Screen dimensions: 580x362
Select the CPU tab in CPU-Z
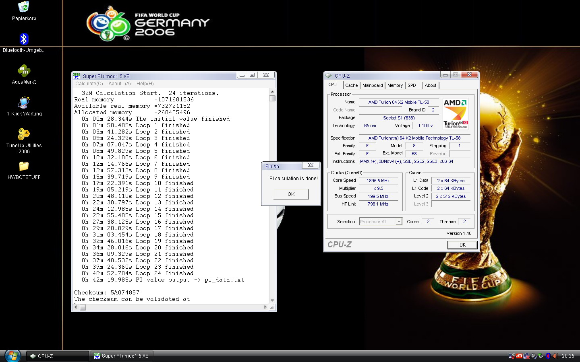[x=333, y=84]
